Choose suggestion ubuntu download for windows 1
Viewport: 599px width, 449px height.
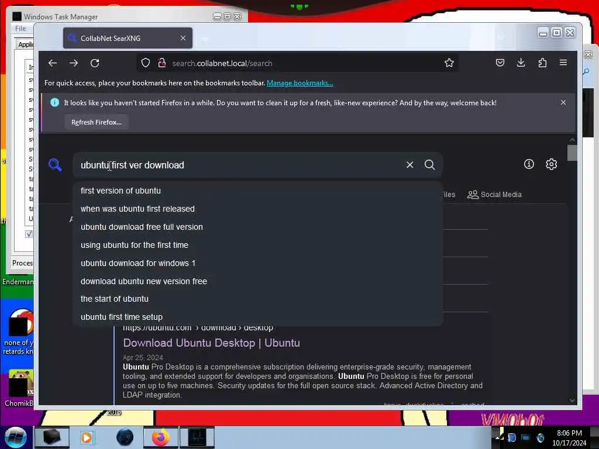tap(258, 263)
